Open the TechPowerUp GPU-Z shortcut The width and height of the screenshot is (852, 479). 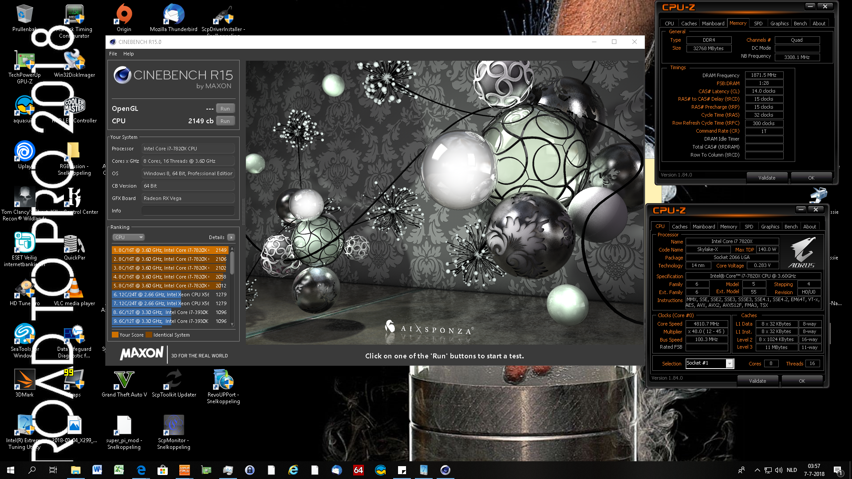pos(24,67)
